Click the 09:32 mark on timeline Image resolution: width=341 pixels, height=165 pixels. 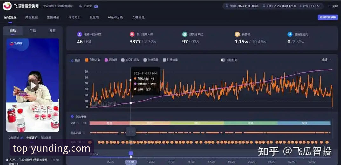click(x=111, y=162)
